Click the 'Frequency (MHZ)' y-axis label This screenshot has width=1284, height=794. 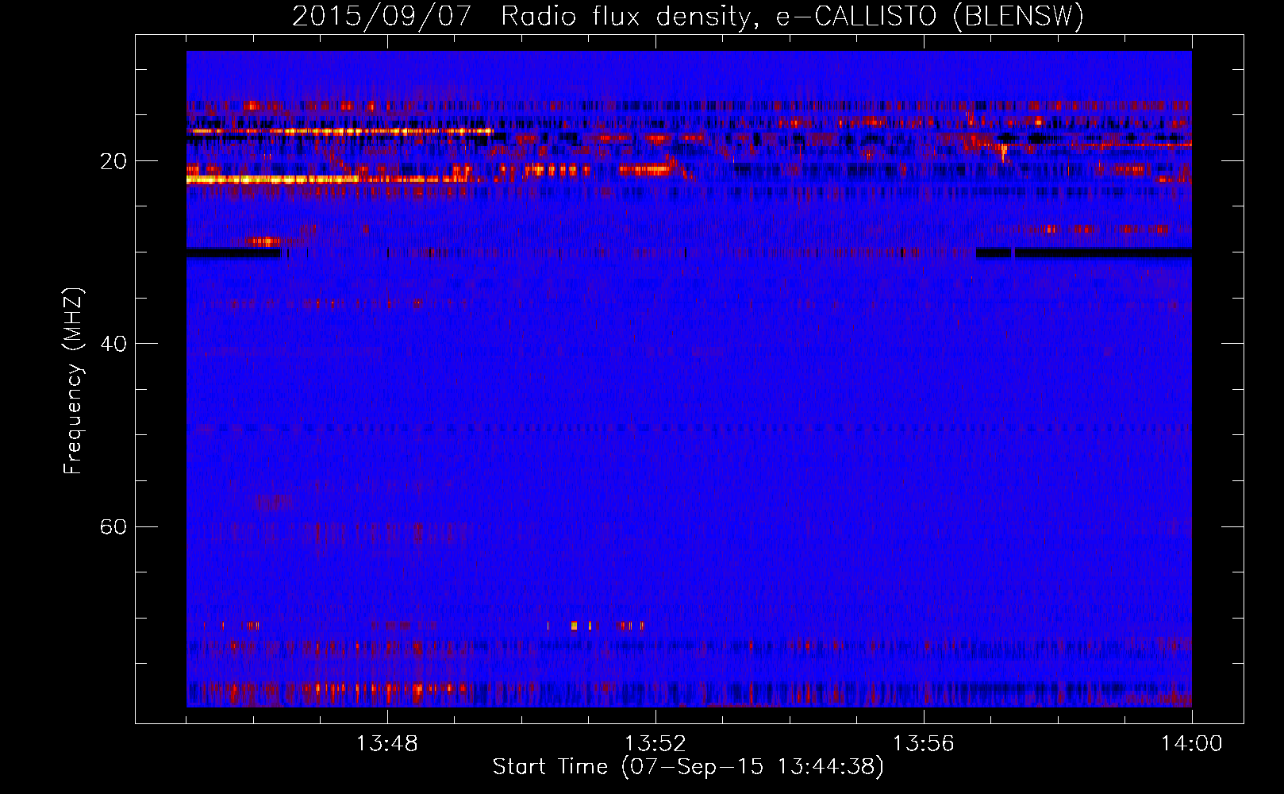tap(73, 381)
